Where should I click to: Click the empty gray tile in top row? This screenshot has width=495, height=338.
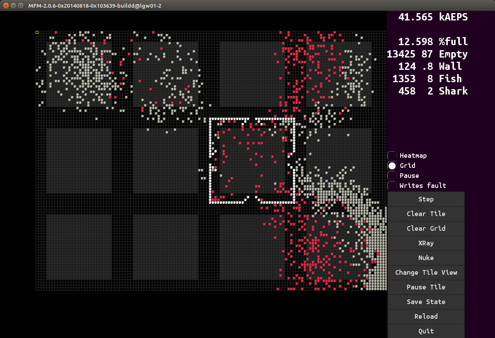click(251, 74)
